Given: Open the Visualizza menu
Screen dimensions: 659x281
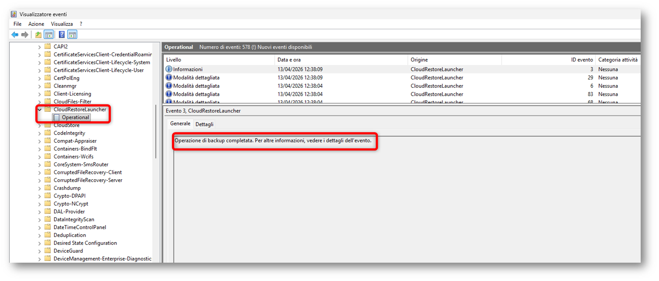Looking at the screenshot, I should coord(62,24).
